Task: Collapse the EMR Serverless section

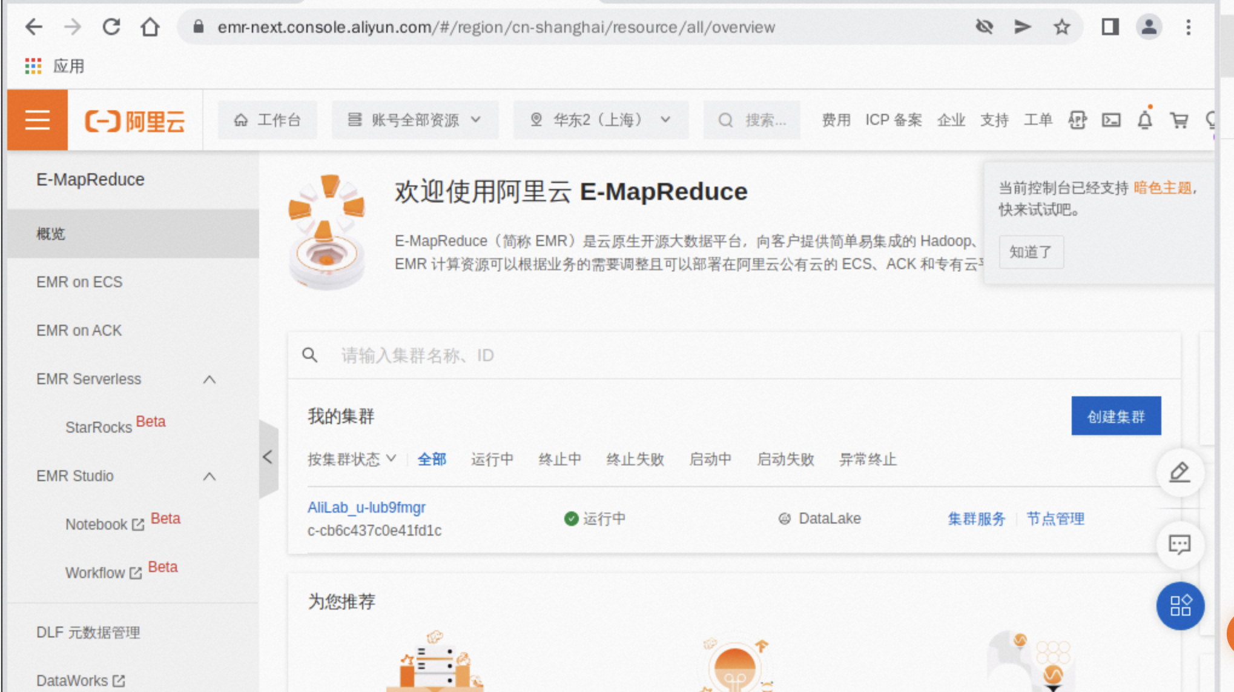Action: tap(209, 379)
